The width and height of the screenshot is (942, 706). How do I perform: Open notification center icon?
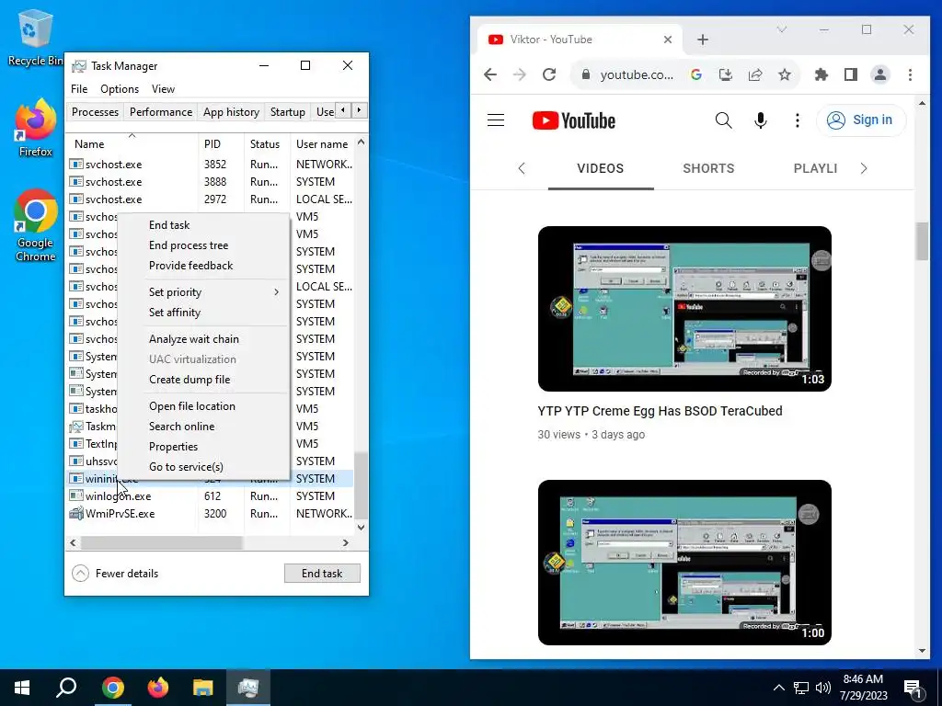pos(913,688)
